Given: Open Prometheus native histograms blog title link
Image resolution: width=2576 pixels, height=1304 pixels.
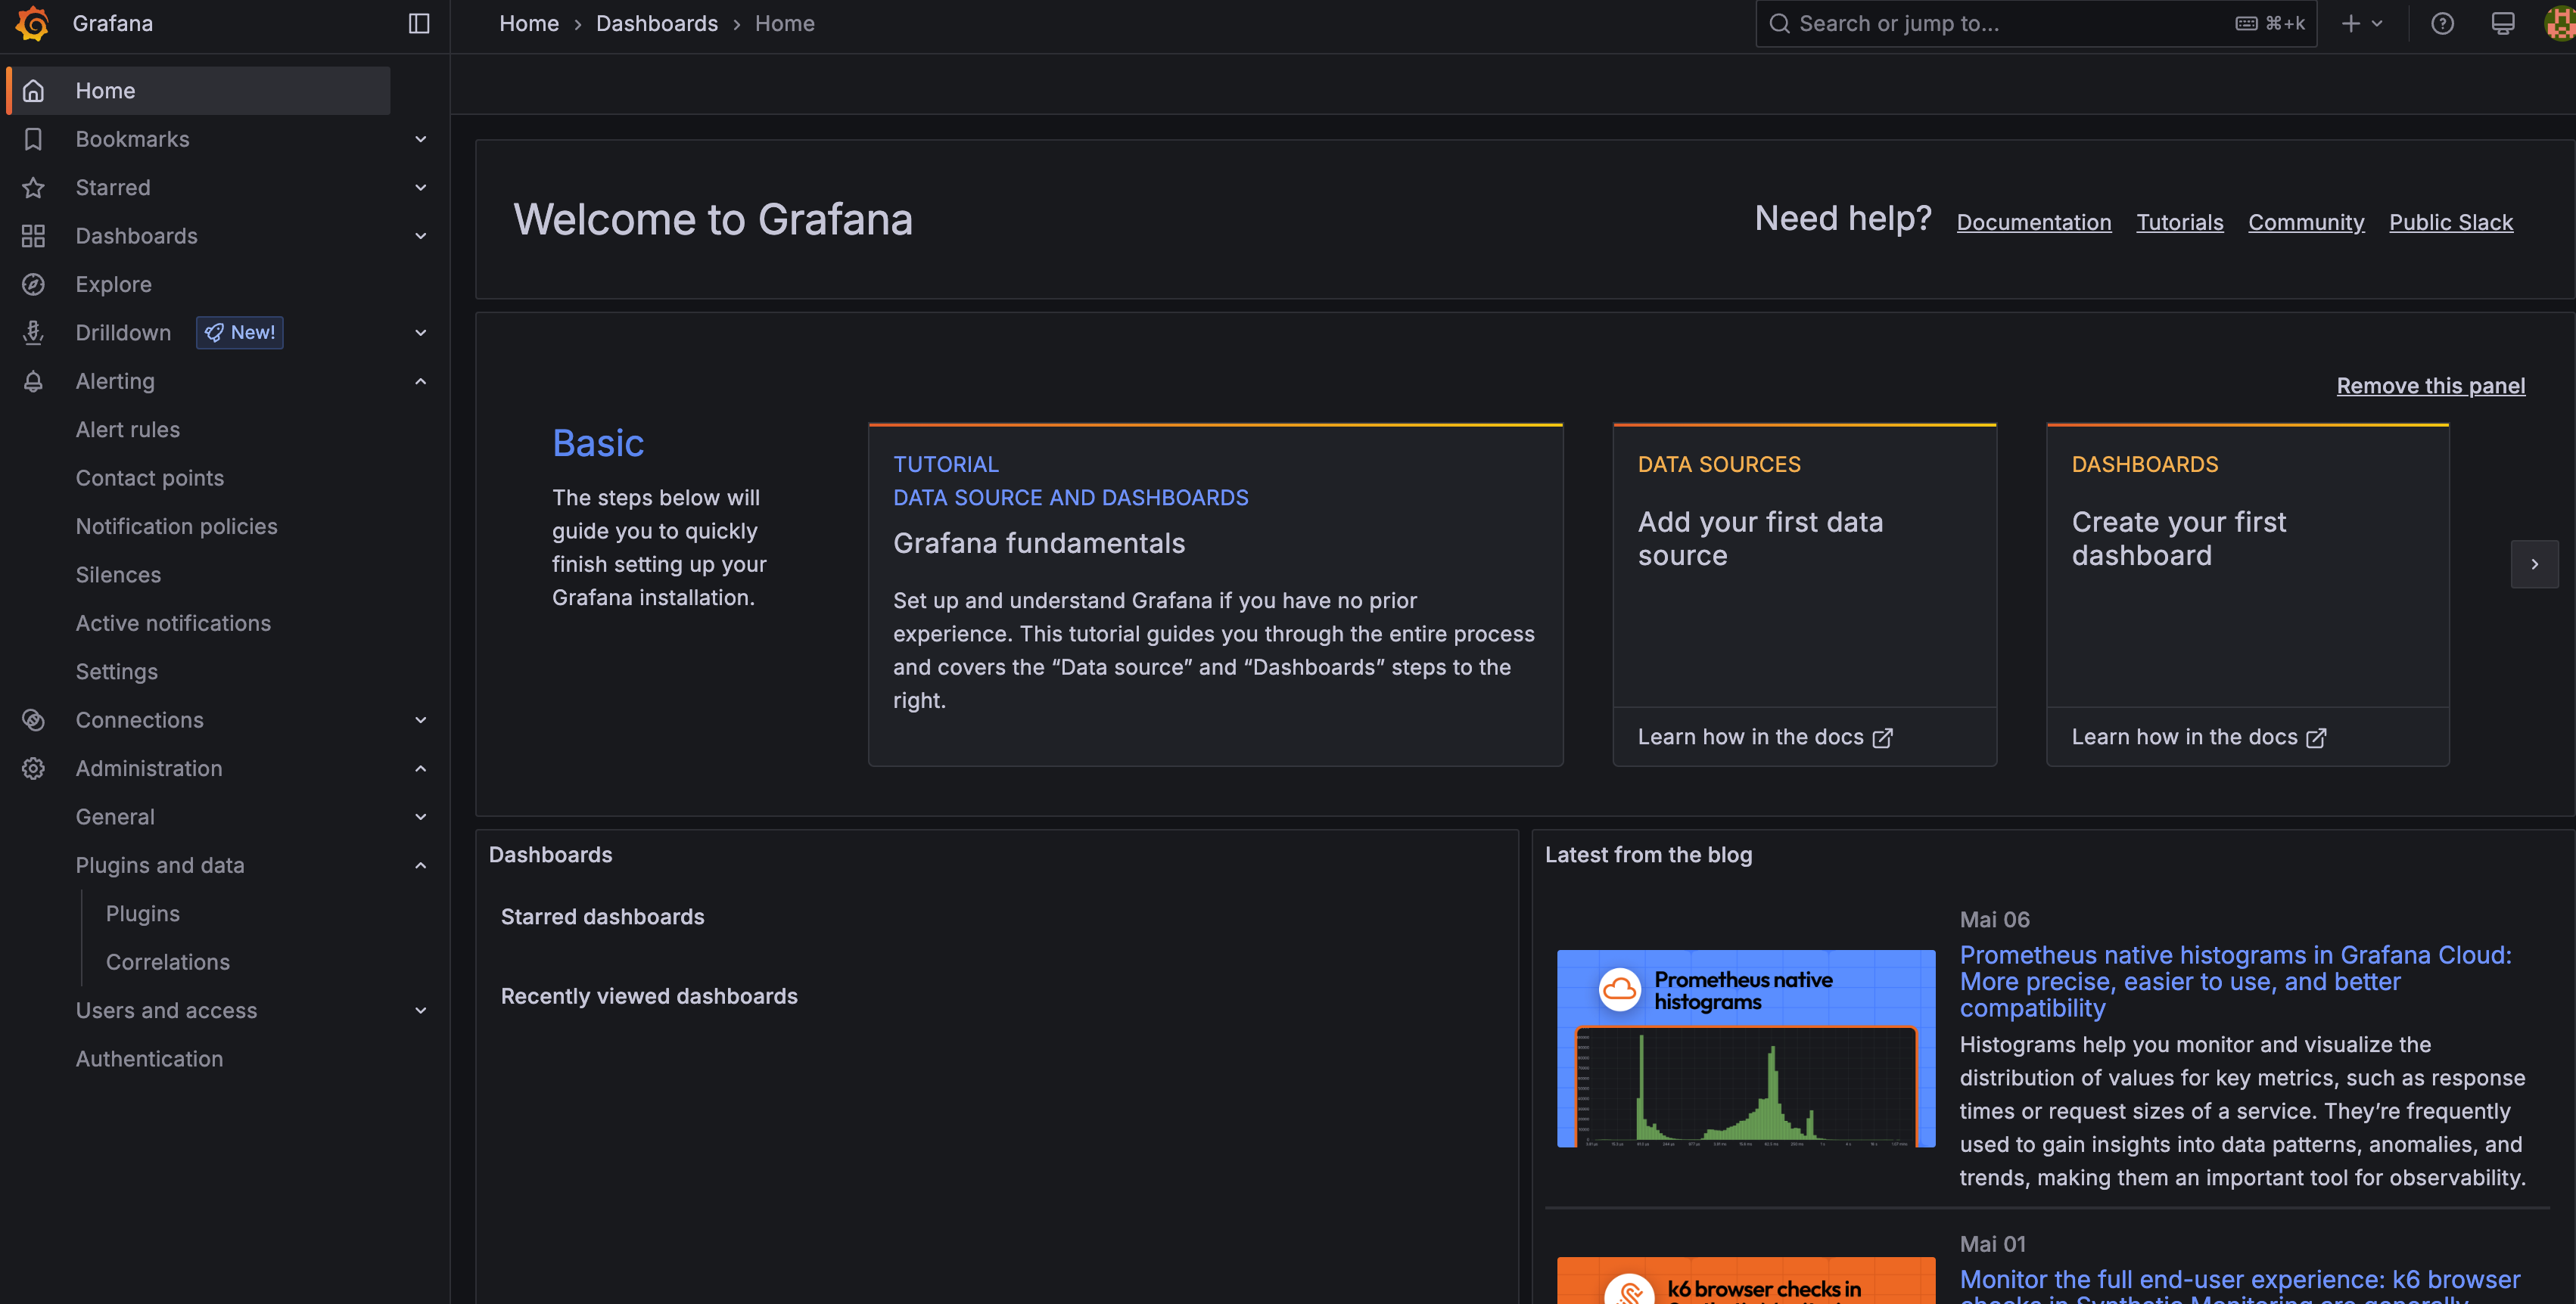Looking at the screenshot, I should 2235,981.
